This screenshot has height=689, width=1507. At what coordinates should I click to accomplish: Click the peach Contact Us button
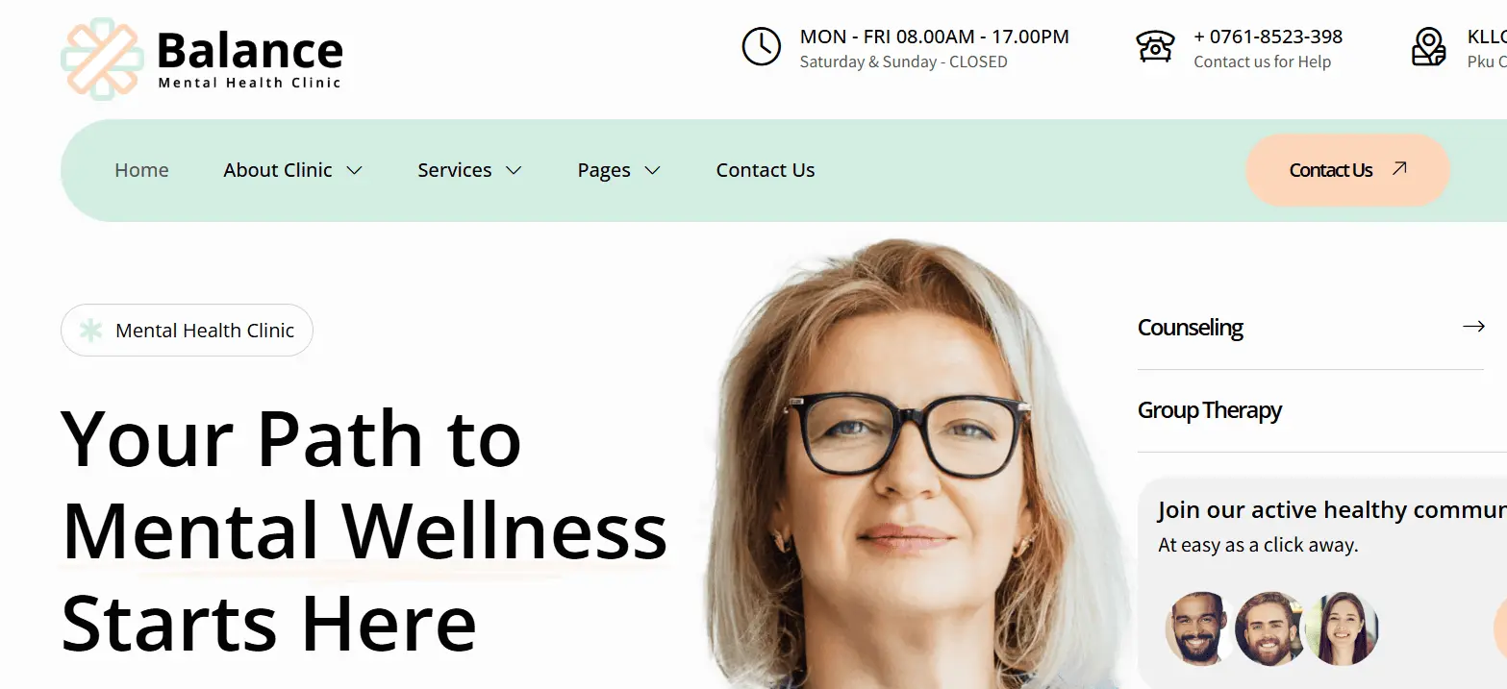point(1347,170)
